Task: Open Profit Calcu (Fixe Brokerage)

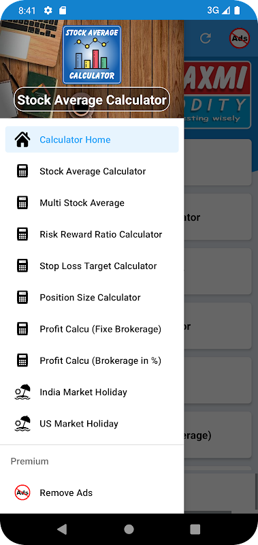Action: pyautogui.click(x=92, y=329)
